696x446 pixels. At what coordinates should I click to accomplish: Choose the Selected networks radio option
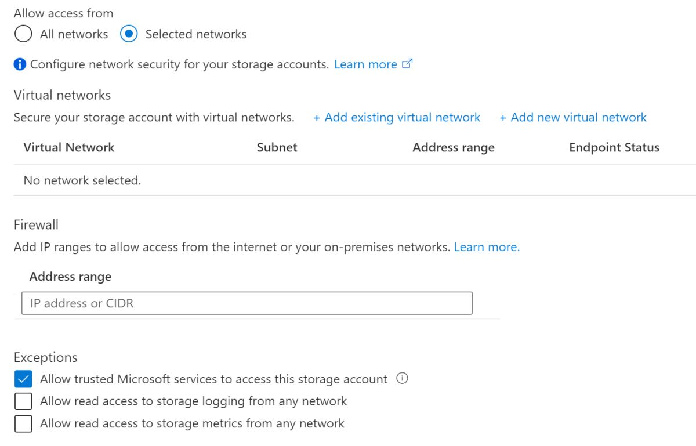[129, 34]
